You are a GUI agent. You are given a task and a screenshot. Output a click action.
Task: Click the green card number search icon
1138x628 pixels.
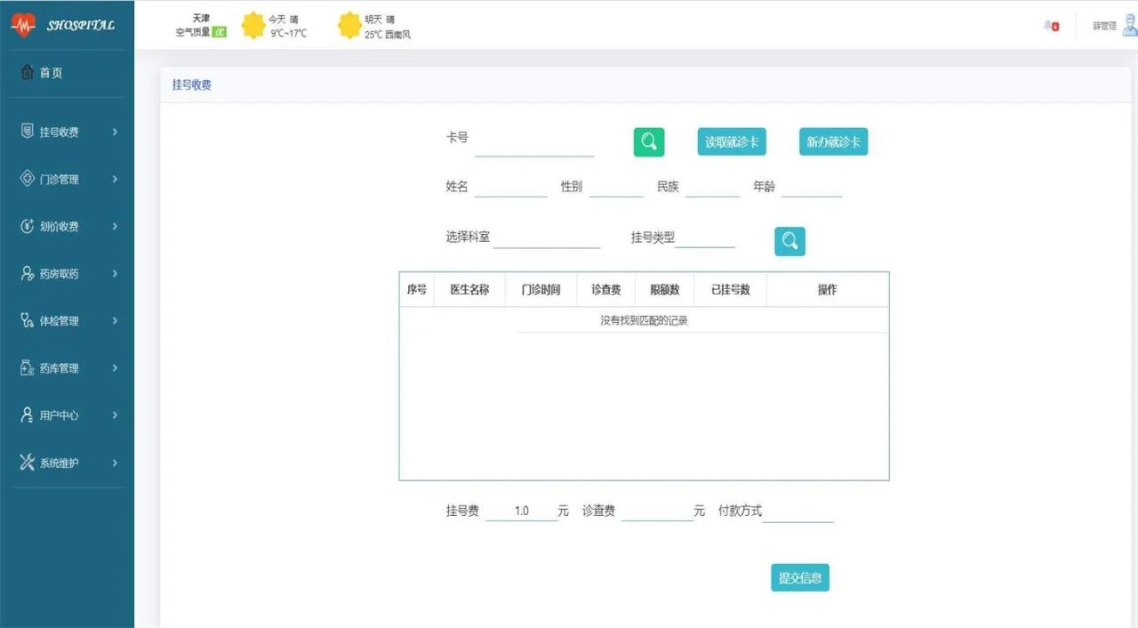(648, 142)
